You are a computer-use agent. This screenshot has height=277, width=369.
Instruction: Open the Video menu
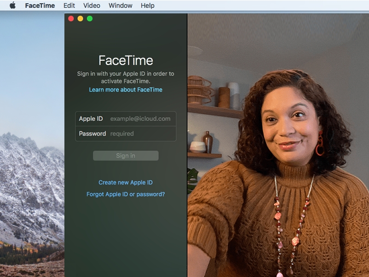[x=92, y=6]
